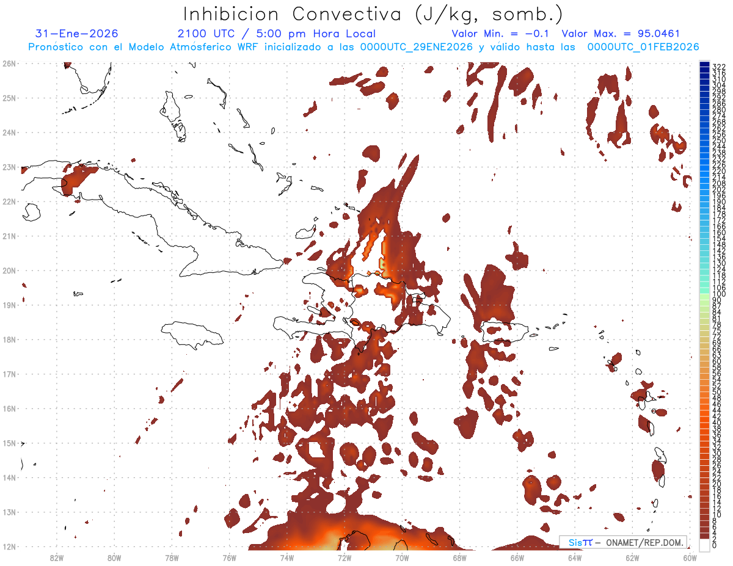Click the longitude axis label "80W"

[x=114, y=557]
